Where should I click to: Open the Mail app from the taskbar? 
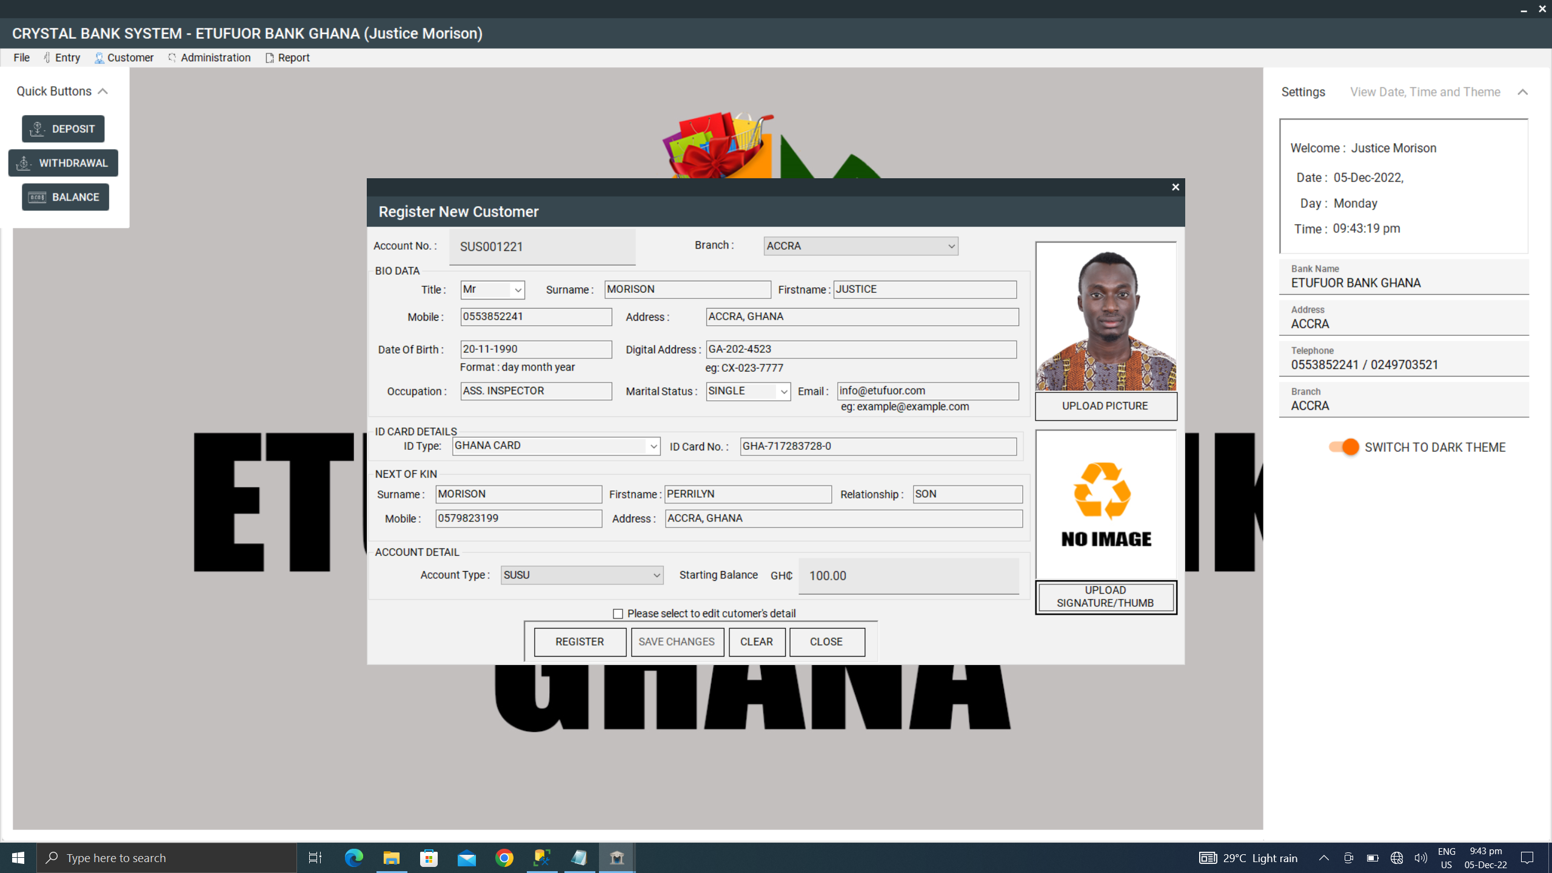466,858
